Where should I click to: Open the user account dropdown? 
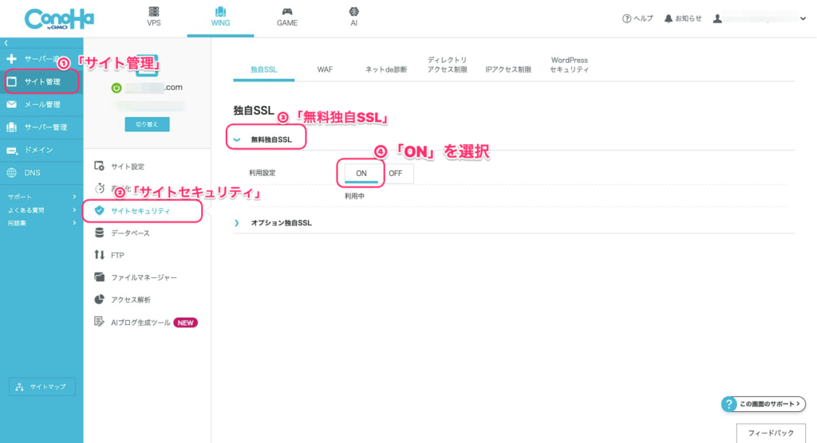pos(801,18)
